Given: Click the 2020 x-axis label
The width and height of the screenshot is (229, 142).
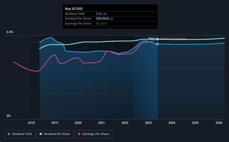Looking at the screenshot, I should click(78, 123).
